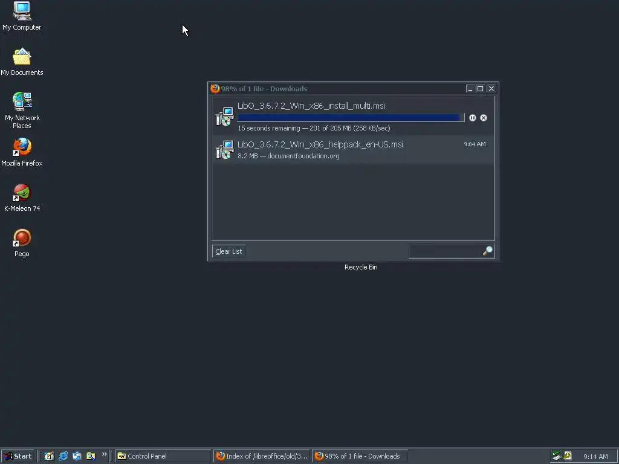619x464 pixels.
Task: Minimize the Downloads window
Action: [x=470, y=89]
